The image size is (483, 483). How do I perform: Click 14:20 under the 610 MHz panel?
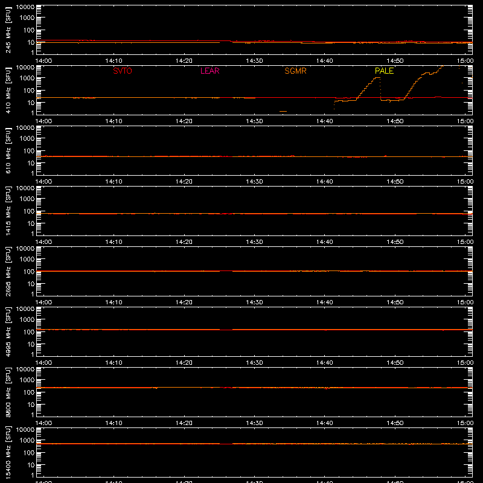point(184,182)
